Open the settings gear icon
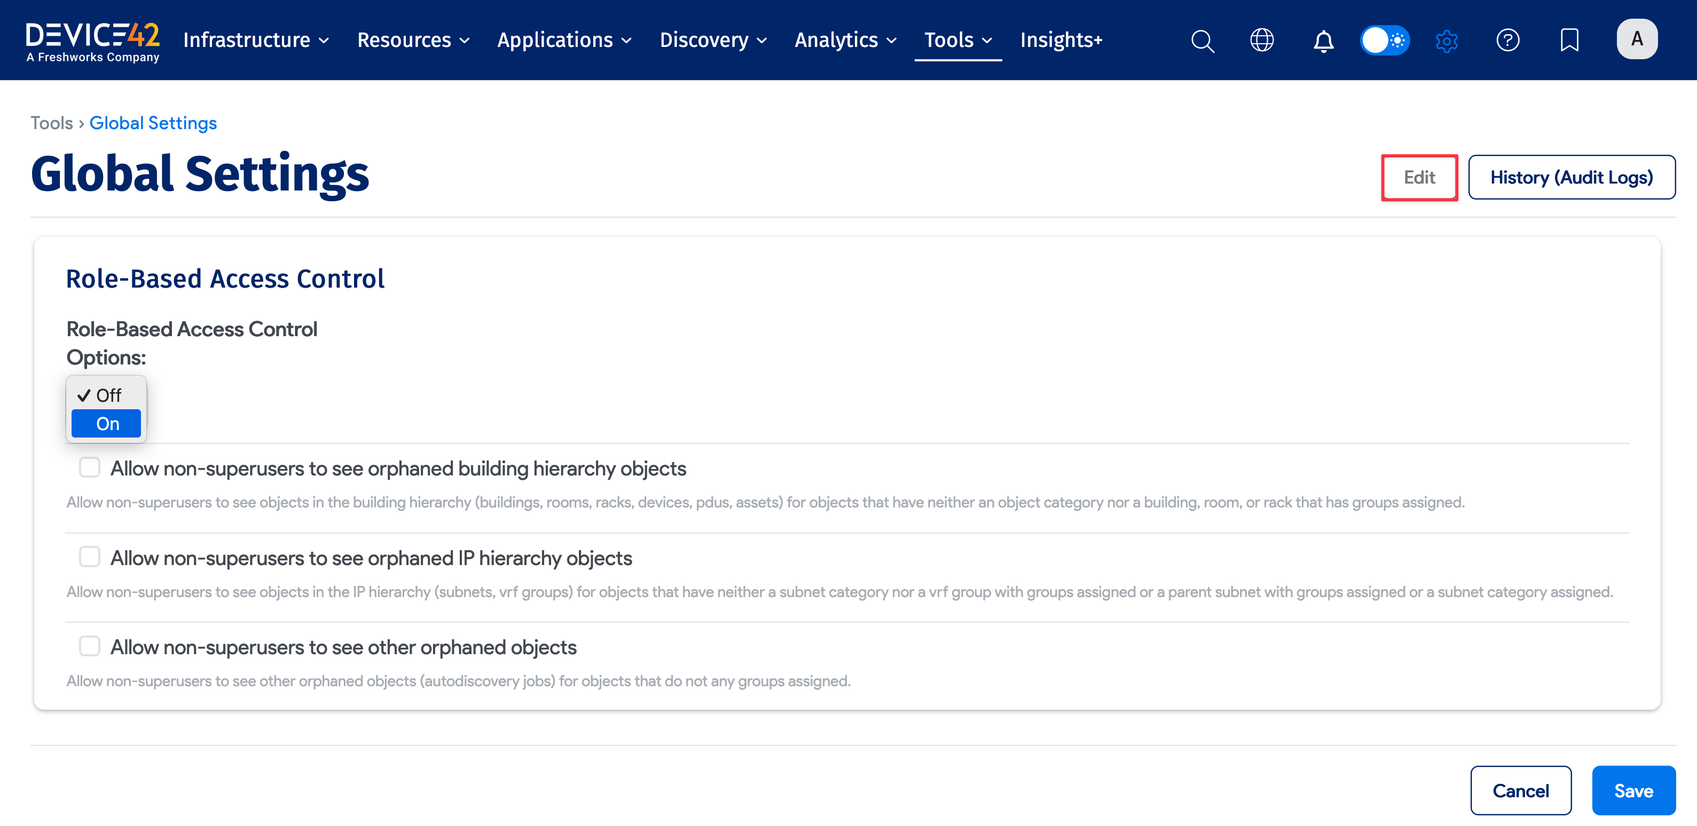Screen dimensions: 1697x826 click(1447, 40)
